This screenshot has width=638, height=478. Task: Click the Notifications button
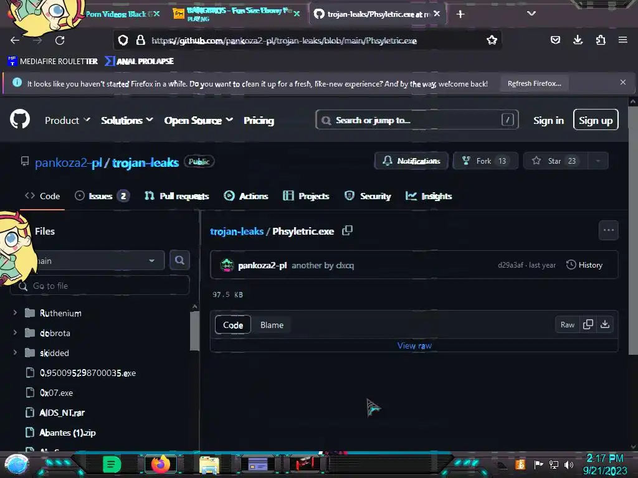(411, 161)
